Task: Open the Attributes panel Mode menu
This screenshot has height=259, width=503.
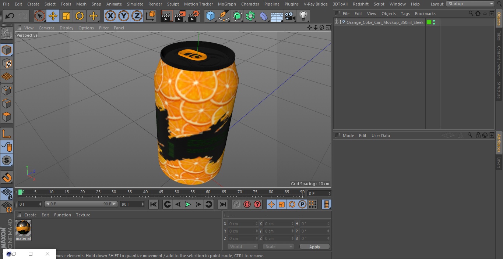Action: click(x=348, y=136)
